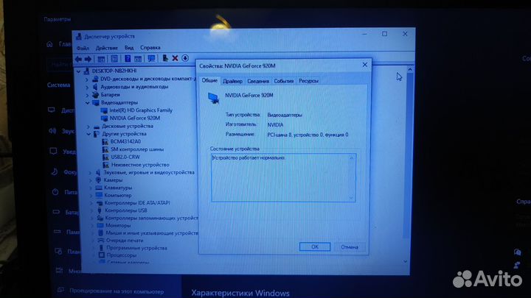Click the scan for hardware changes monitor icon
This screenshot has width=531, height=298.
click(151, 58)
